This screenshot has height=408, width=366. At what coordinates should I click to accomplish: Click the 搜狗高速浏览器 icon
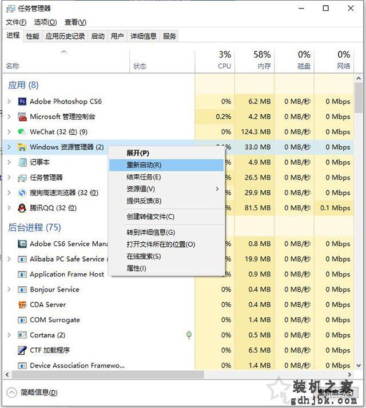22,193
